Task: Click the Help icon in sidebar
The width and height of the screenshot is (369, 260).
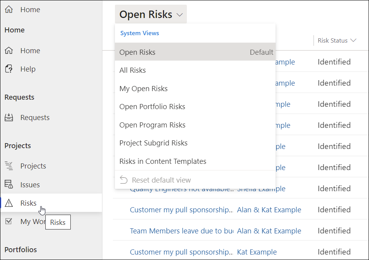Action: 9,69
